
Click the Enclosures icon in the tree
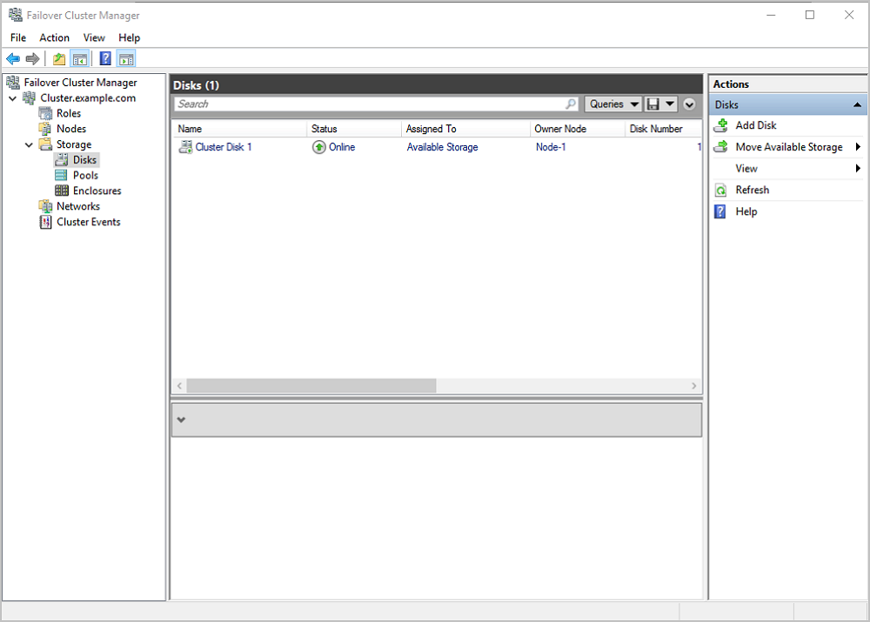click(x=62, y=191)
